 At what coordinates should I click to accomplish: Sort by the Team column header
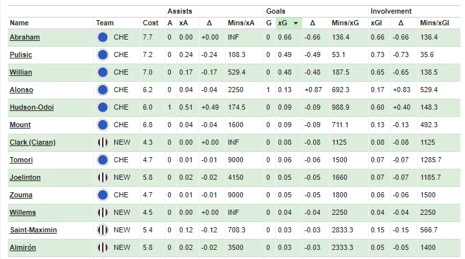[x=105, y=23]
